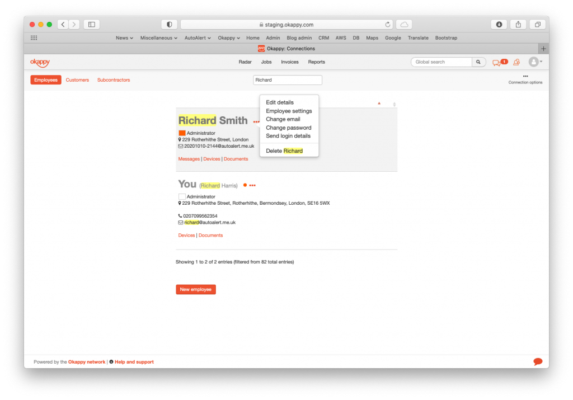Click the grey sort arrows icon
This screenshot has height=400, width=573.
(394, 105)
